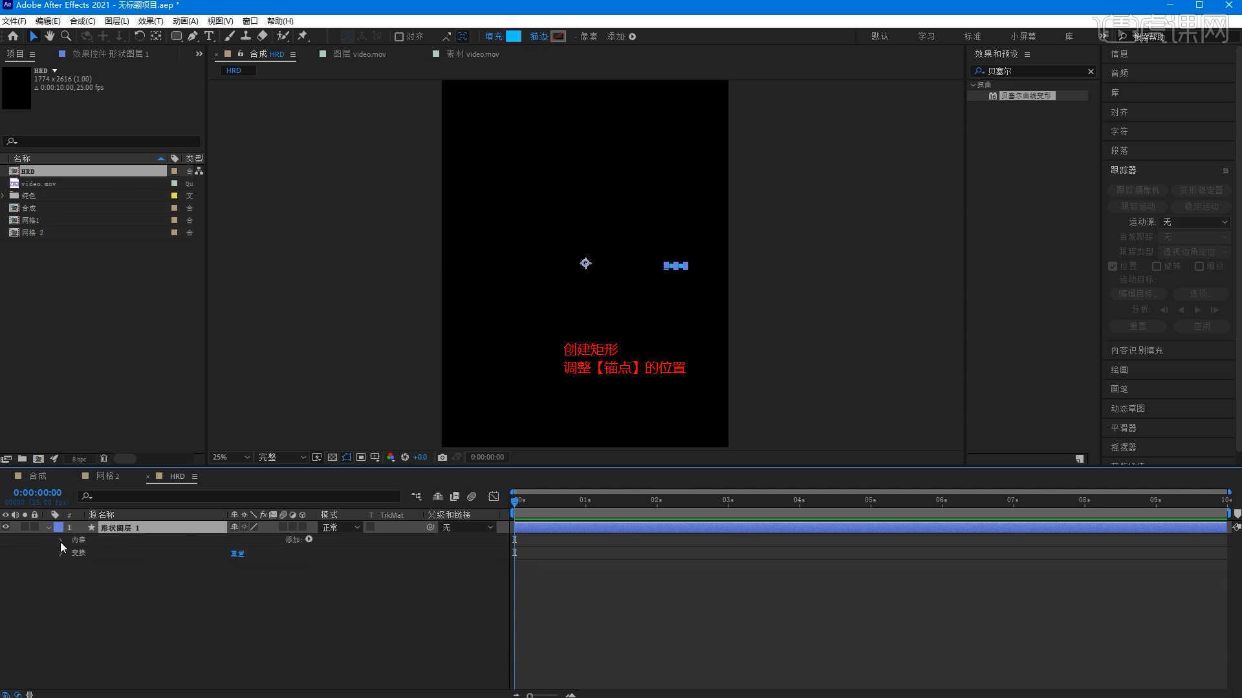Select the Roto Brush tool

coord(283,36)
